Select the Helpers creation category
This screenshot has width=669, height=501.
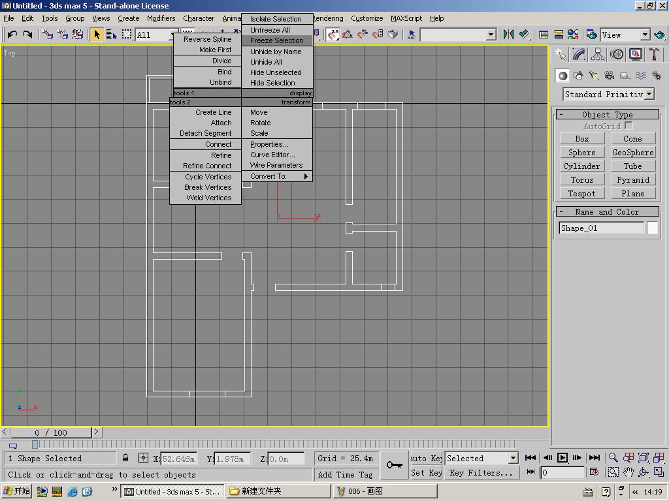(x=625, y=76)
